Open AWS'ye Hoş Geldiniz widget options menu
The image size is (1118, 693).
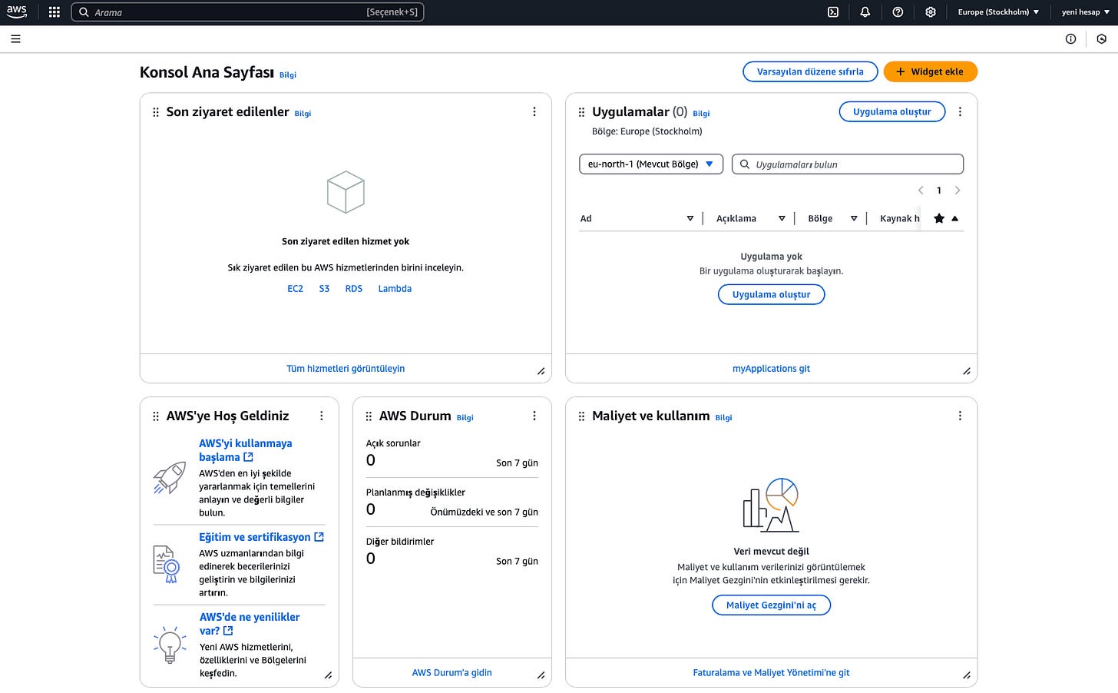click(322, 416)
